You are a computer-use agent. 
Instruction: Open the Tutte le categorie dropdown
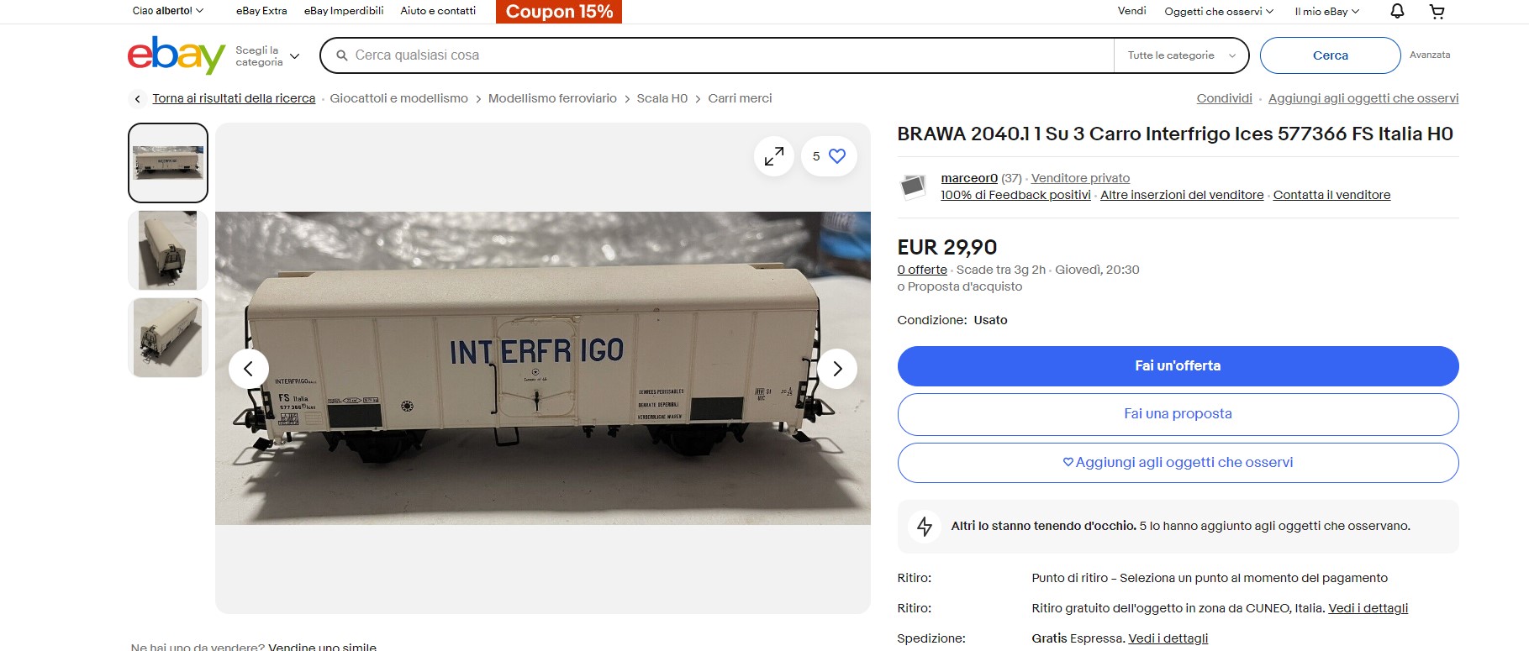(1181, 55)
